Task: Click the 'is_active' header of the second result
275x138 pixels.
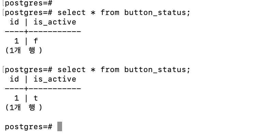Action: (55, 79)
